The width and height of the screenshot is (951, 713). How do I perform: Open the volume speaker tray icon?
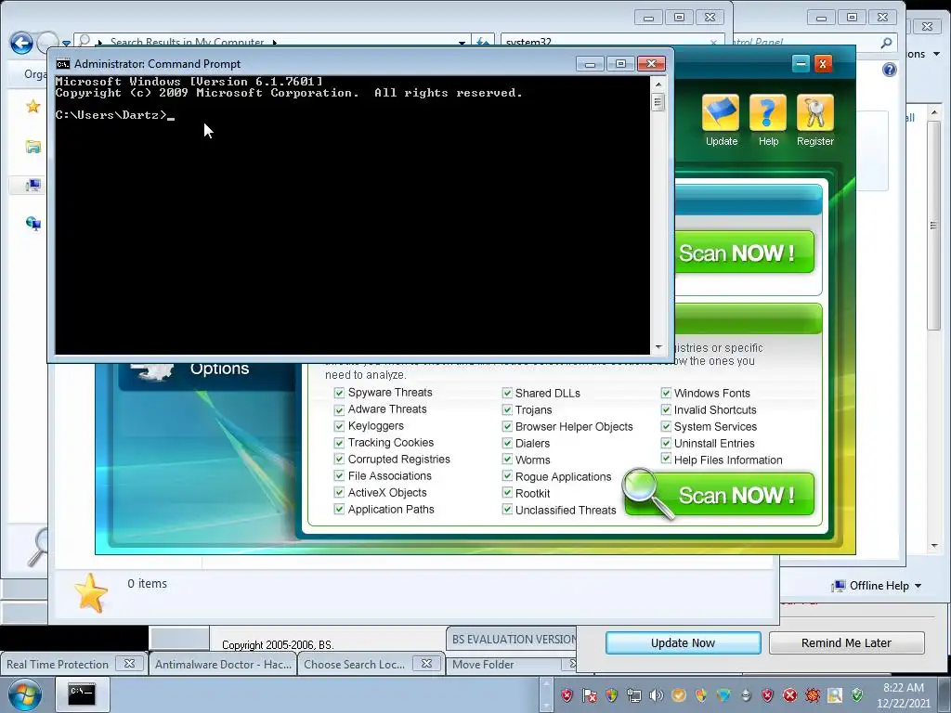(656, 694)
